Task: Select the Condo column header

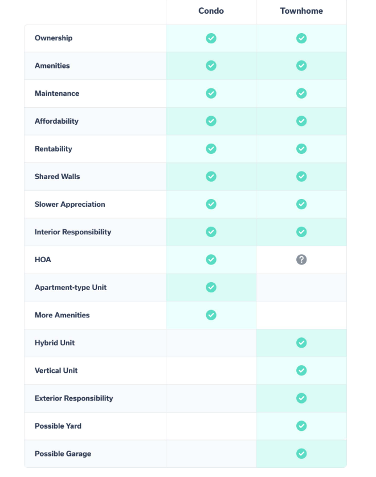Action: pyautogui.click(x=211, y=11)
